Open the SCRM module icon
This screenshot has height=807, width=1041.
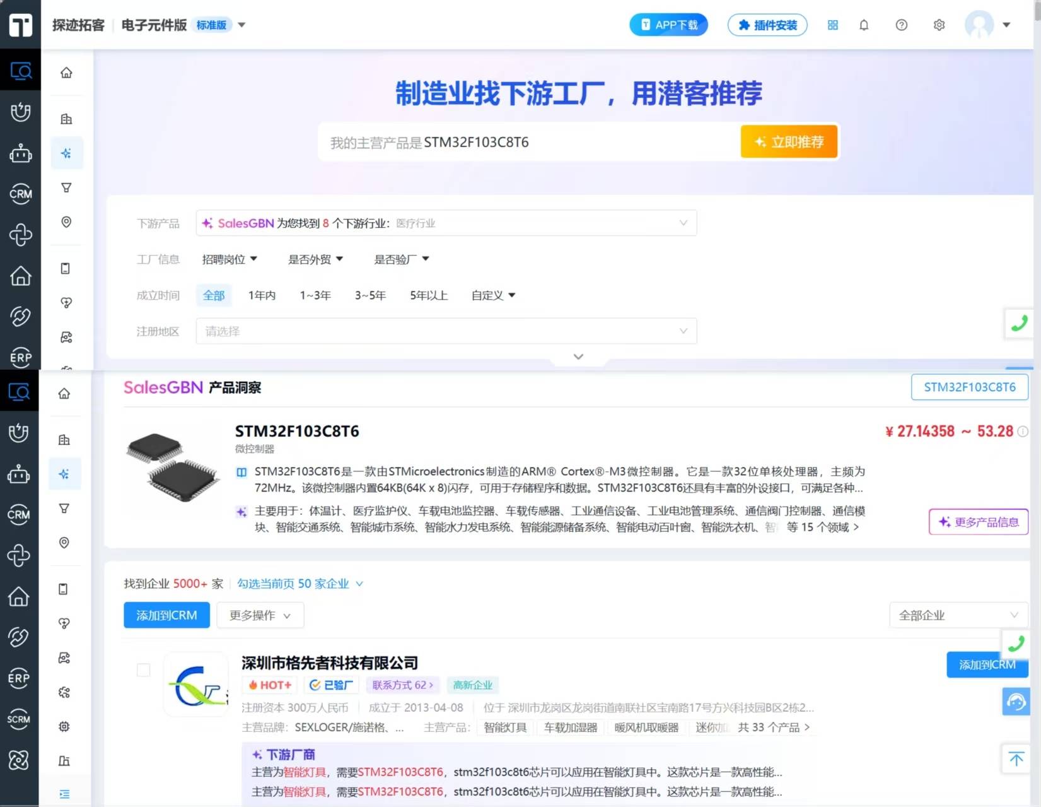(19, 719)
